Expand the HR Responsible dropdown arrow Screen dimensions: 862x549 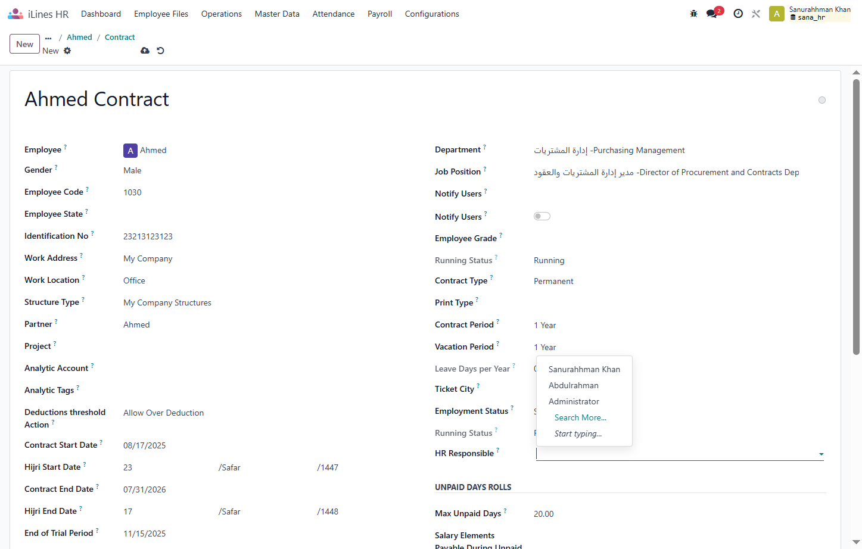821,454
